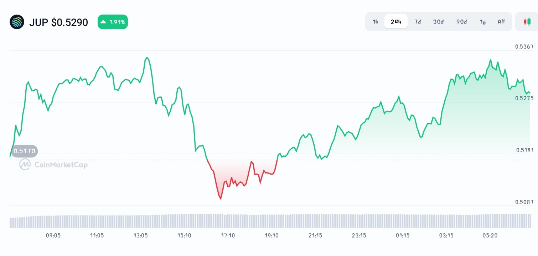Toggle off the active 24h timeframe
This screenshot has width=538, height=256.
395,22
